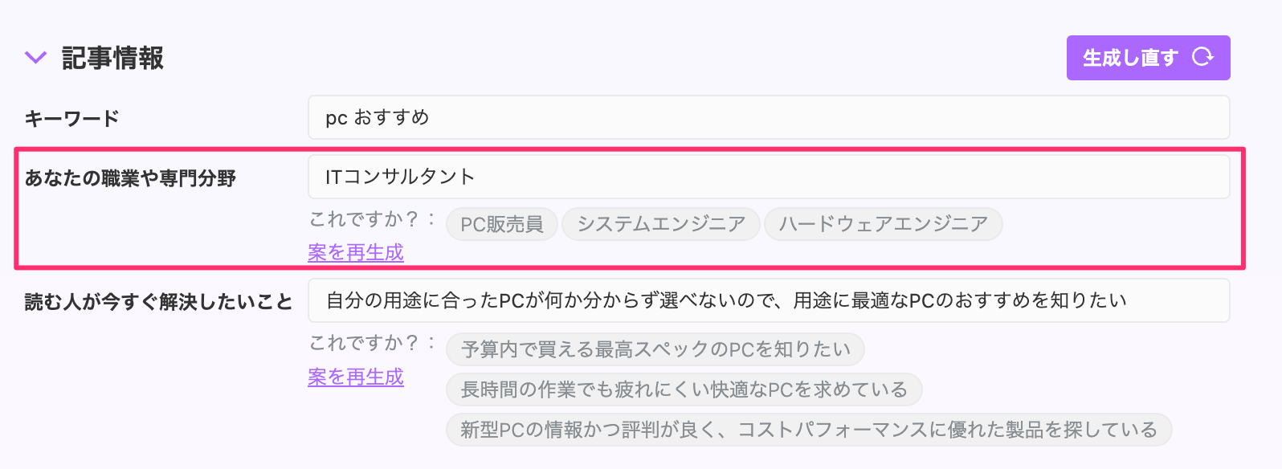Screen dimensions: 1282x469
Task: Focus the ITコンサルタント occupation field
Action: click(x=769, y=177)
